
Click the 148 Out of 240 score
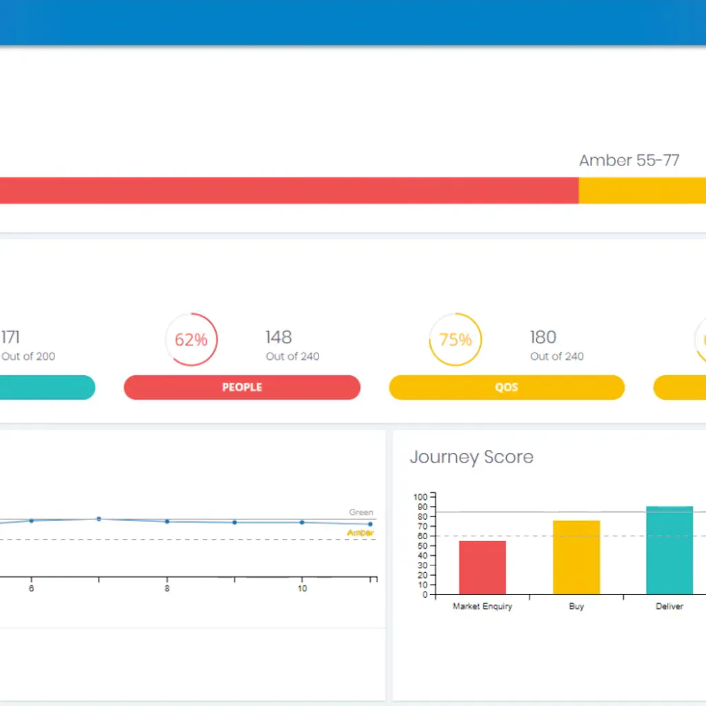(x=292, y=345)
